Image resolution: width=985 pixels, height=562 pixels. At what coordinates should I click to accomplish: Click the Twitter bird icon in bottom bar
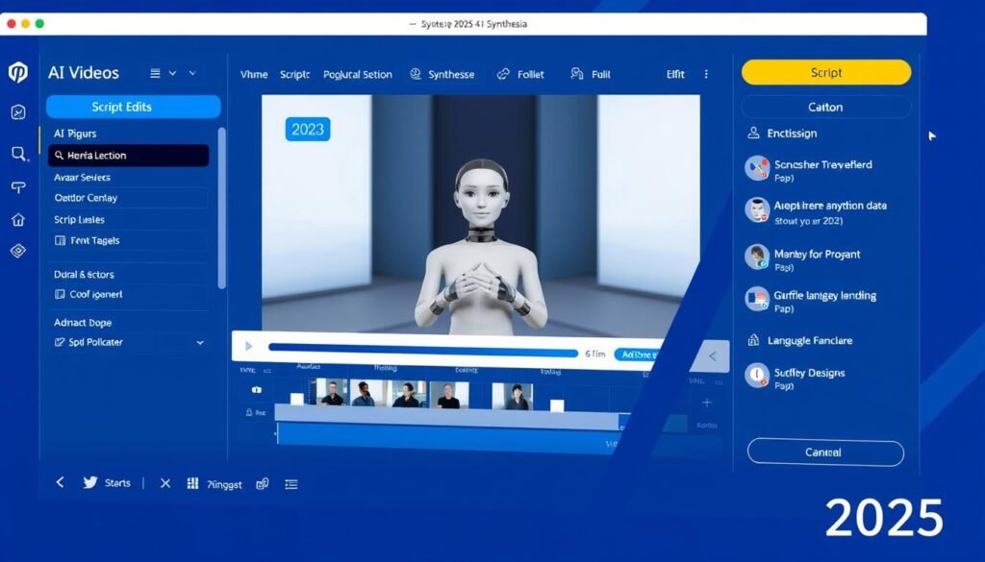point(90,483)
